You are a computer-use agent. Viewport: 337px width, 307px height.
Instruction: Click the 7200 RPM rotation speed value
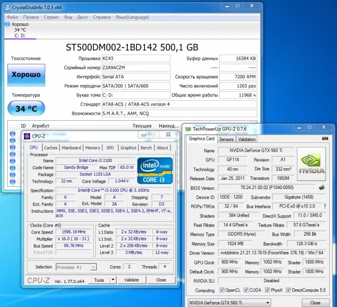pyautogui.click(x=238, y=77)
